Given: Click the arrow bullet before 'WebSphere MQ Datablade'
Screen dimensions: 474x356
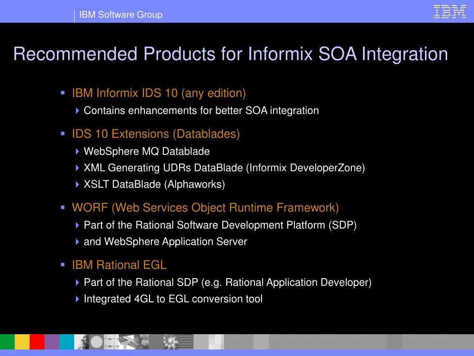Looking at the screenshot, I should (77, 152).
